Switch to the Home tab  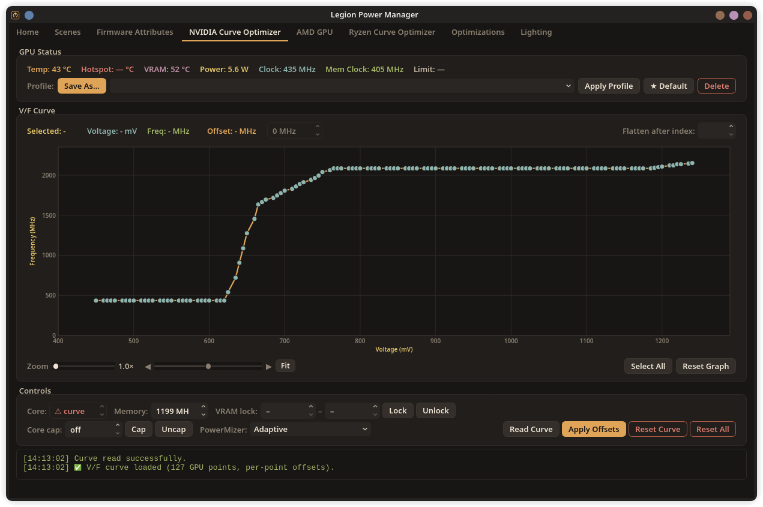(28, 32)
